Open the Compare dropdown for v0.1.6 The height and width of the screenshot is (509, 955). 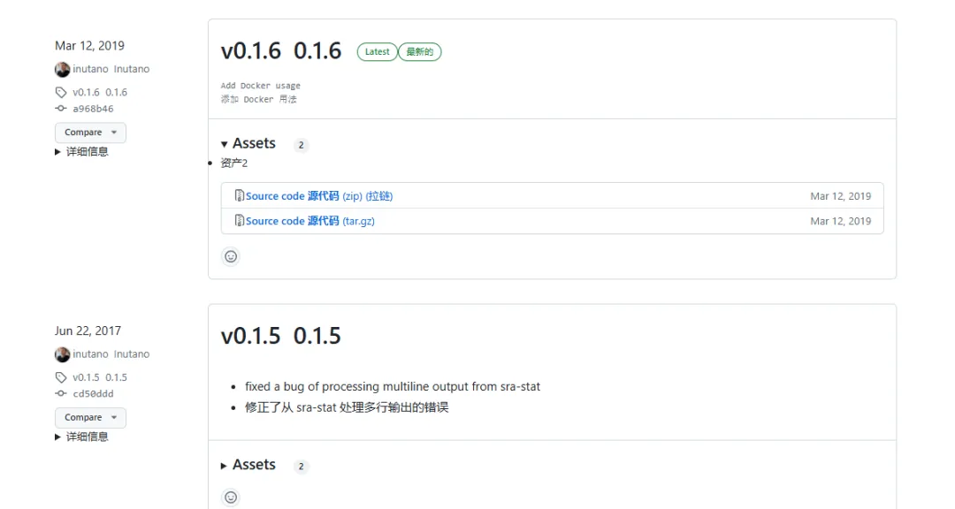coord(90,133)
